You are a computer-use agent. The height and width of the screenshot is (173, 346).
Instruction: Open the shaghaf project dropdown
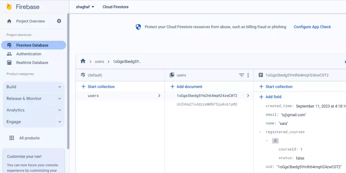click(x=85, y=7)
